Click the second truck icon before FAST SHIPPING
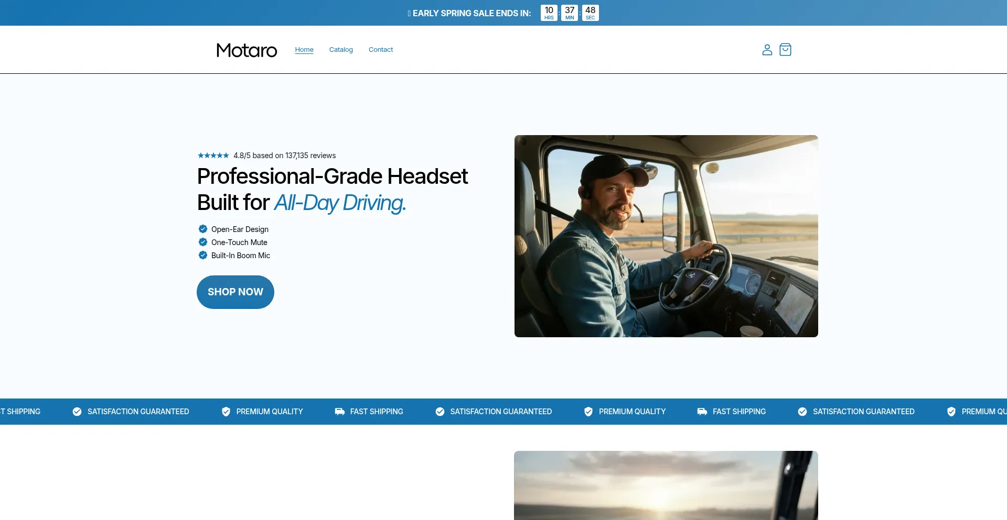This screenshot has width=1007, height=520. (702, 412)
